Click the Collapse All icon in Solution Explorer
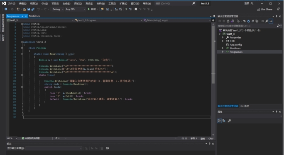The width and height of the screenshot is (284, 155). (253, 21)
